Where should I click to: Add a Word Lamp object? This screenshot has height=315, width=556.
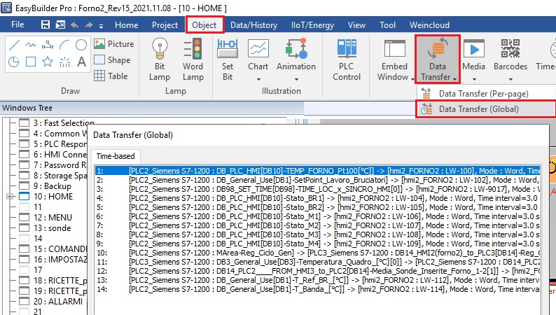193,59
